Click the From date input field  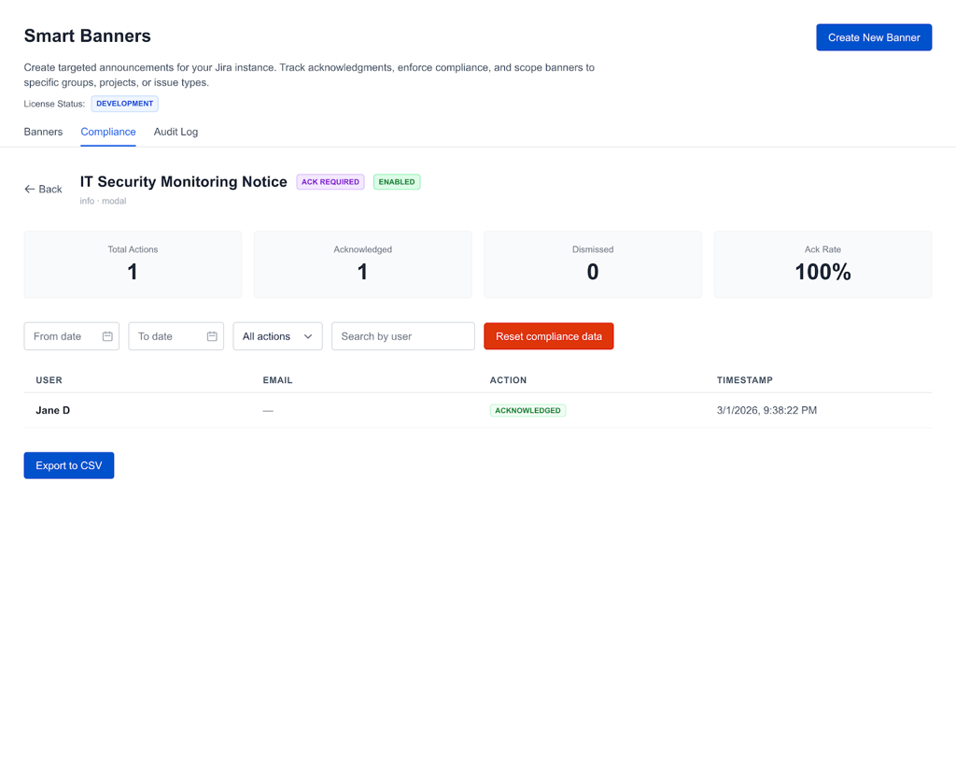pos(71,336)
